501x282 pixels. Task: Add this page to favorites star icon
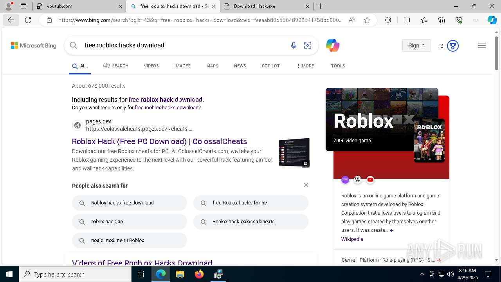coord(367,20)
